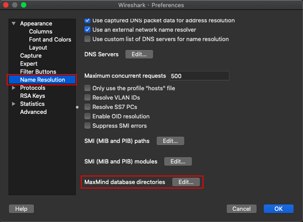Screen dimensions: 303x222
Task: Edit SMI (MIB and PIB) modules
Action: click(178, 161)
